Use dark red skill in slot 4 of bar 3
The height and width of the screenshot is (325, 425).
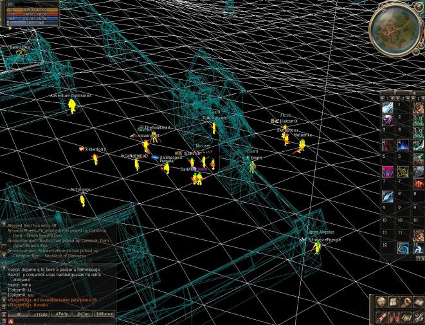coord(388,145)
